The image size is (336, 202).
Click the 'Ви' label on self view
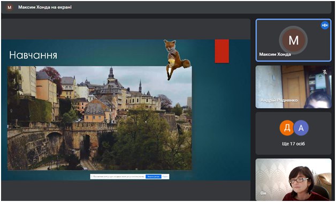click(x=263, y=193)
